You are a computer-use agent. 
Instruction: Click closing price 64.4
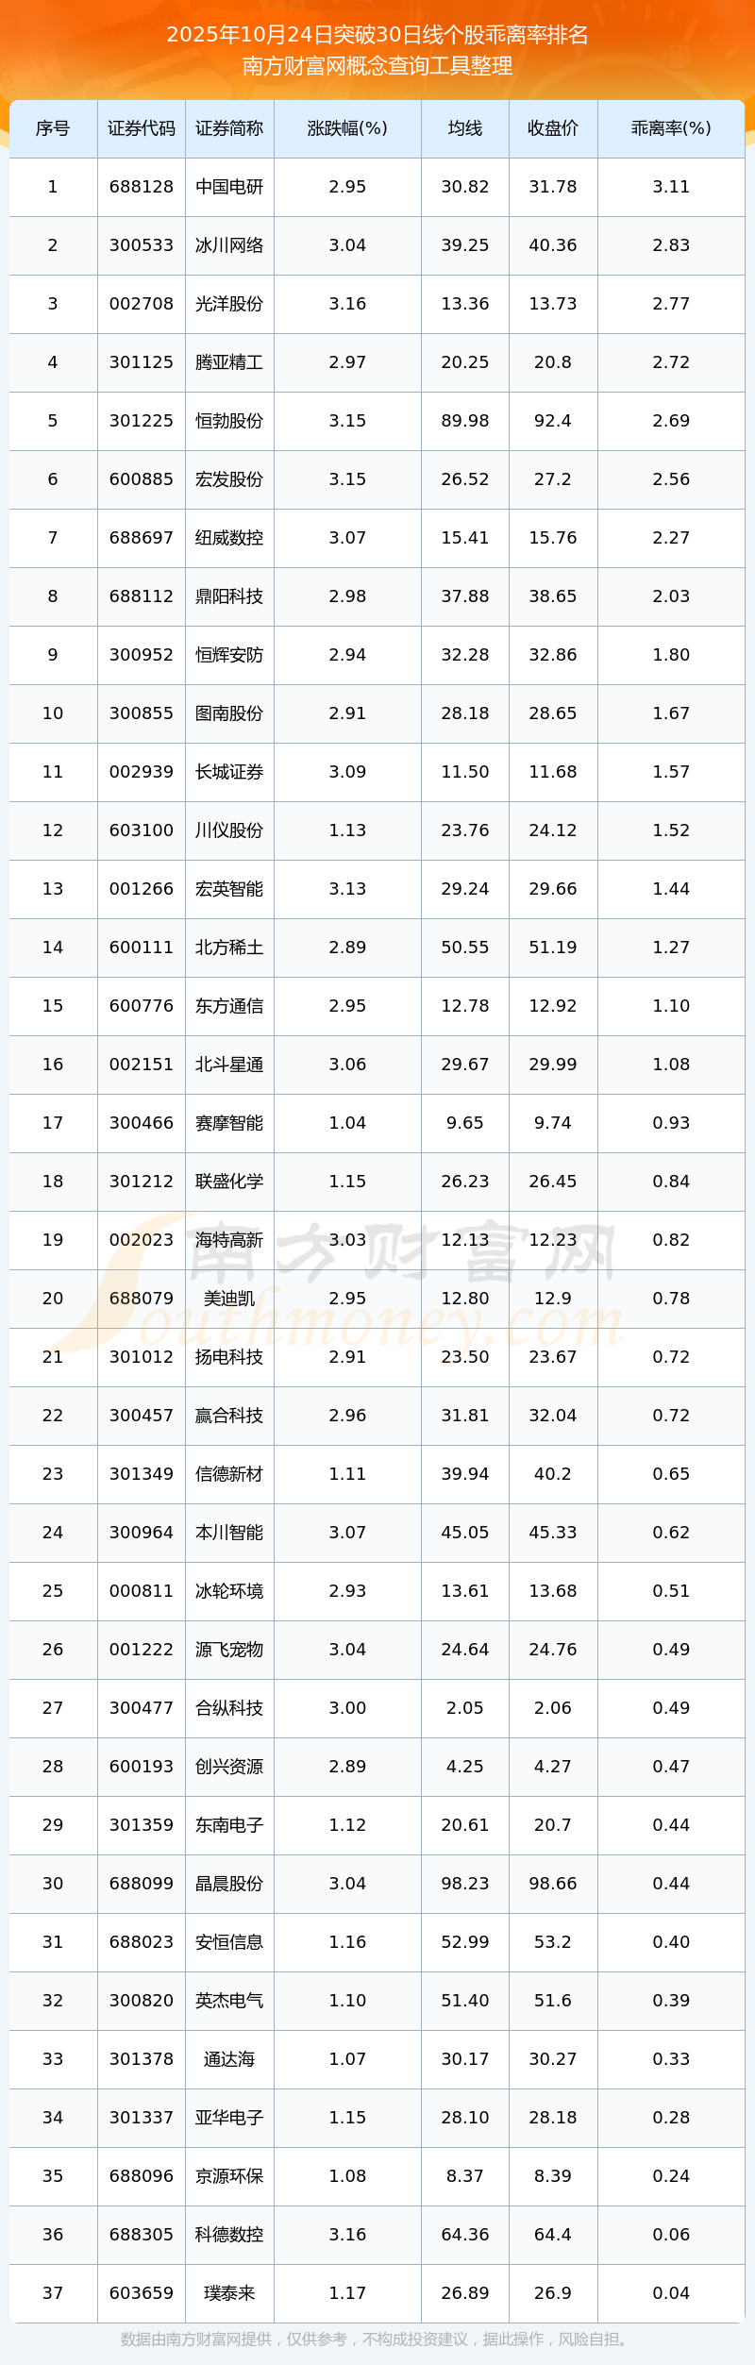pos(553,2235)
